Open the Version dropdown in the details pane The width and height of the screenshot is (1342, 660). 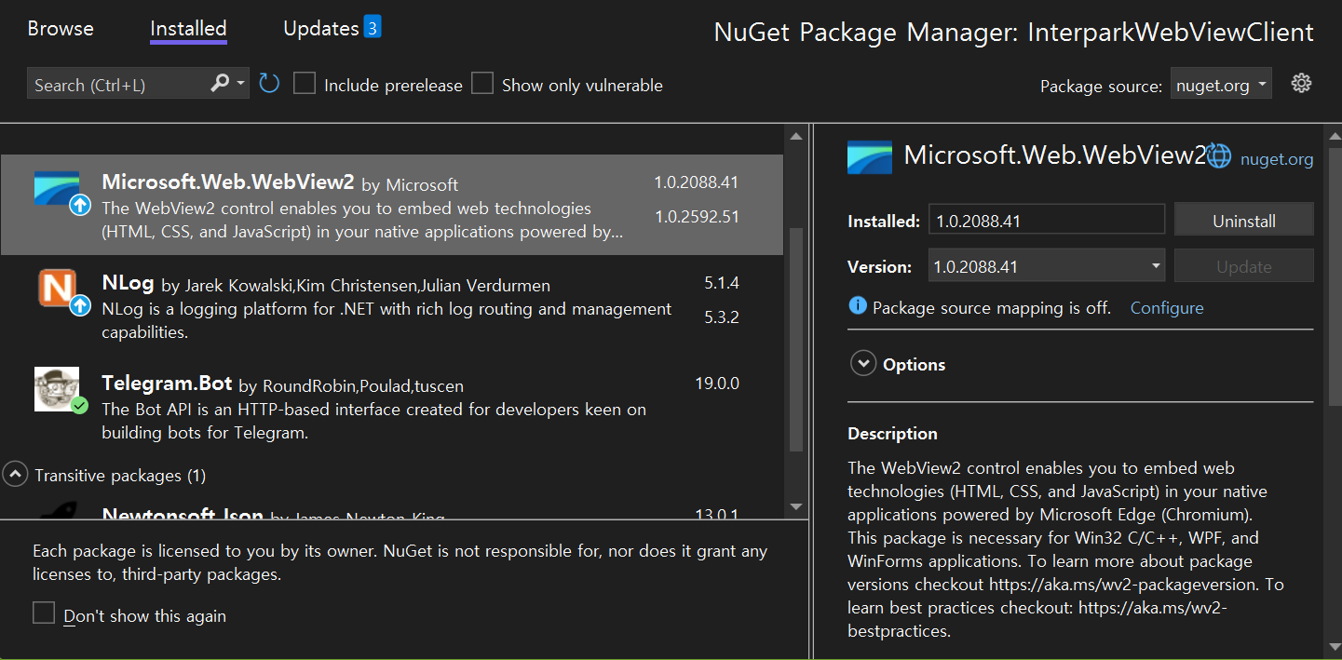(1047, 266)
